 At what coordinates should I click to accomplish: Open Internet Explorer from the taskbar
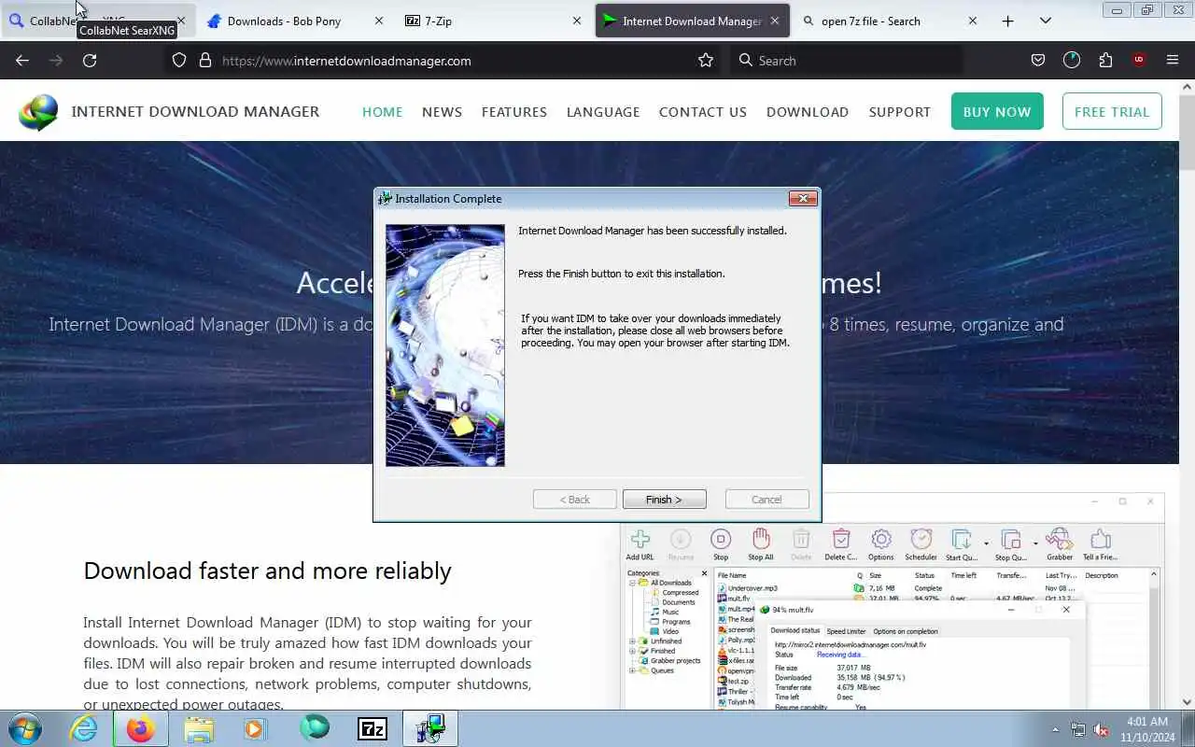[84, 728]
